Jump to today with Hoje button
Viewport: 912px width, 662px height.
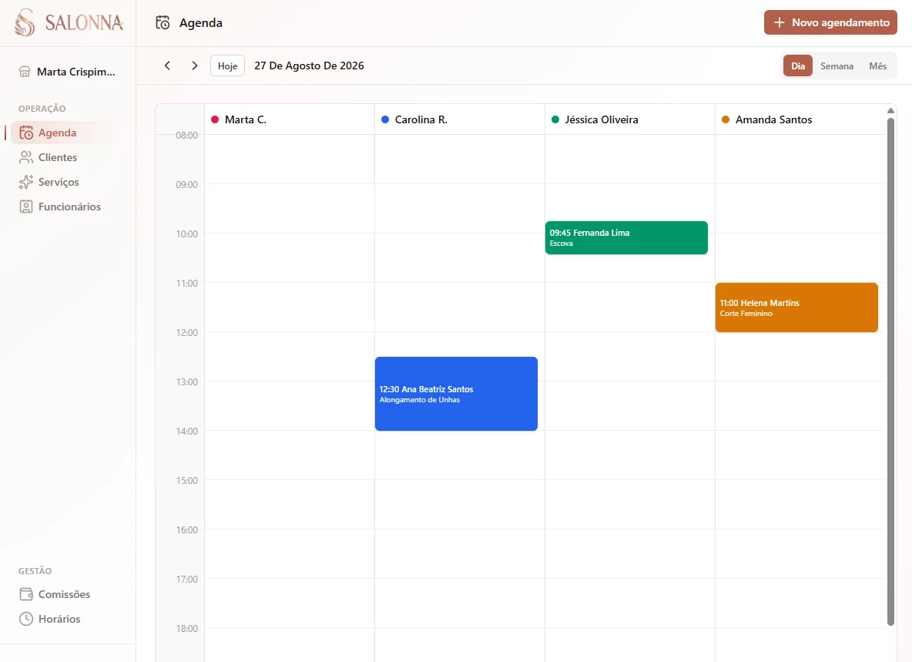coord(227,66)
